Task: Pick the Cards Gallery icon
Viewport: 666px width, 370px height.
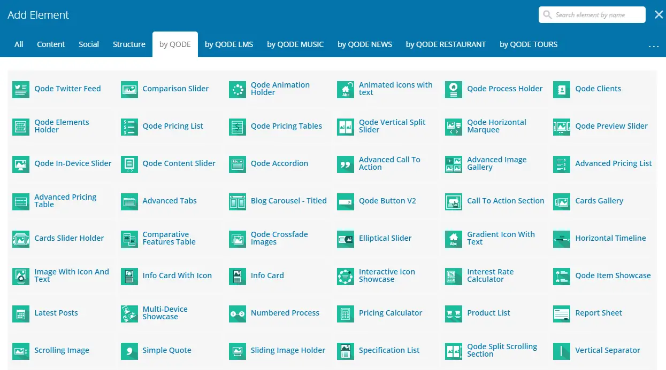Action: coord(562,201)
